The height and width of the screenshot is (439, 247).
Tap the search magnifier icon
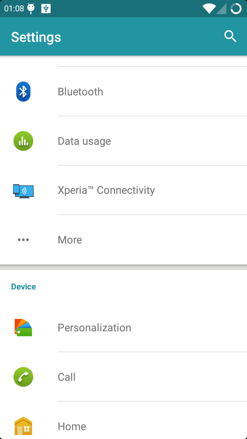pos(230,36)
